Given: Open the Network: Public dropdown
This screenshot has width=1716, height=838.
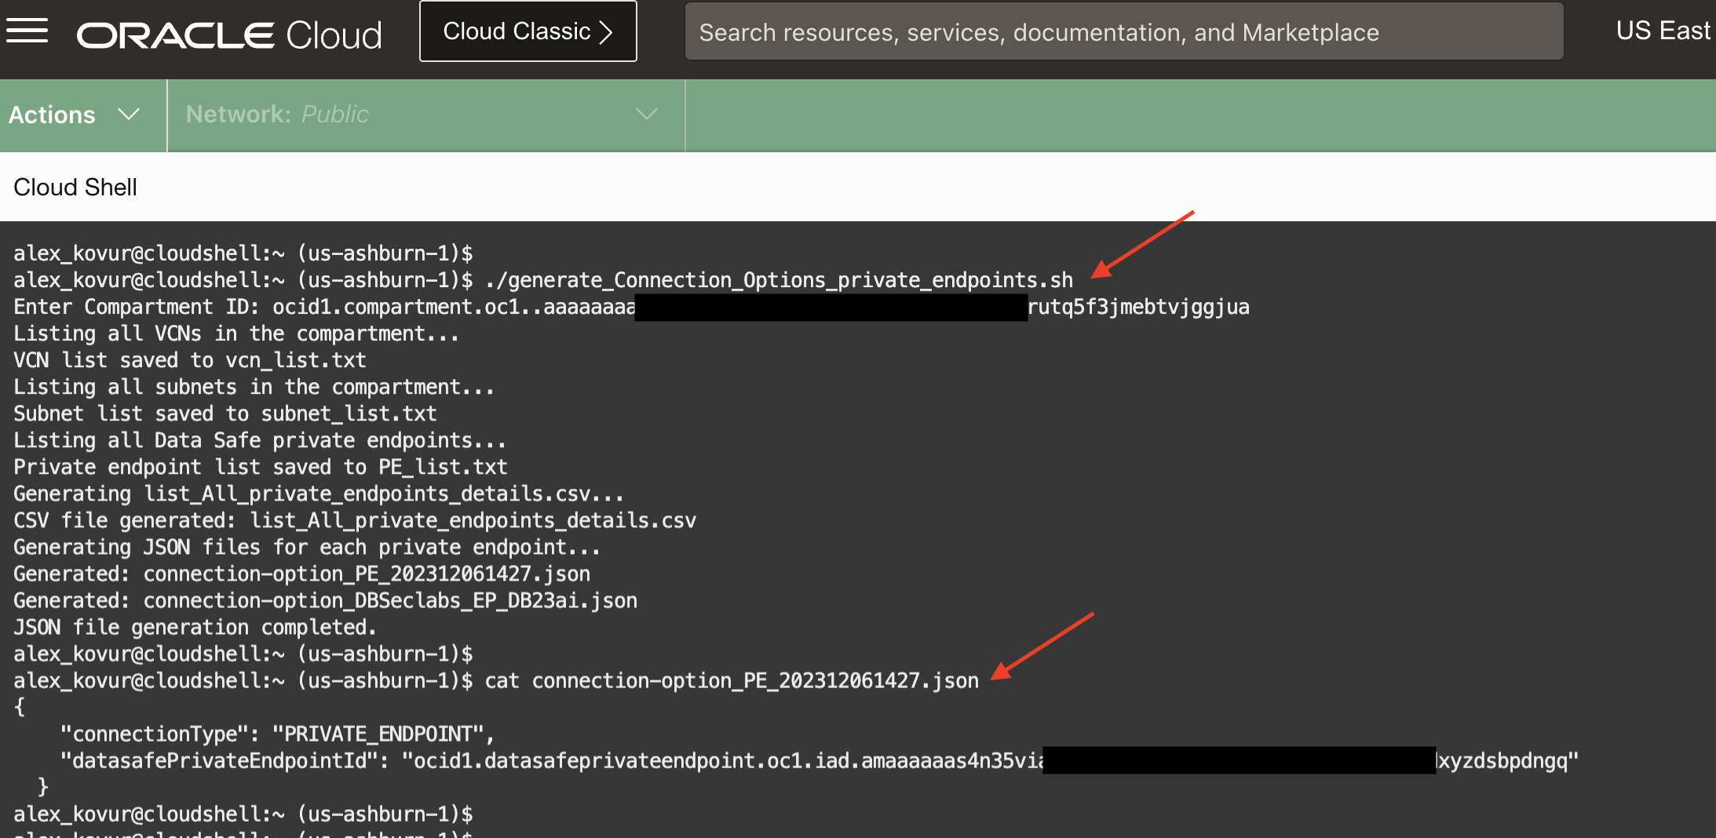Looking at the screenshot, I should (x=426, y=115).
